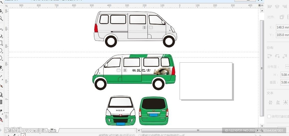
Task: Select the Polygon tool
Action: click(1, 58)
